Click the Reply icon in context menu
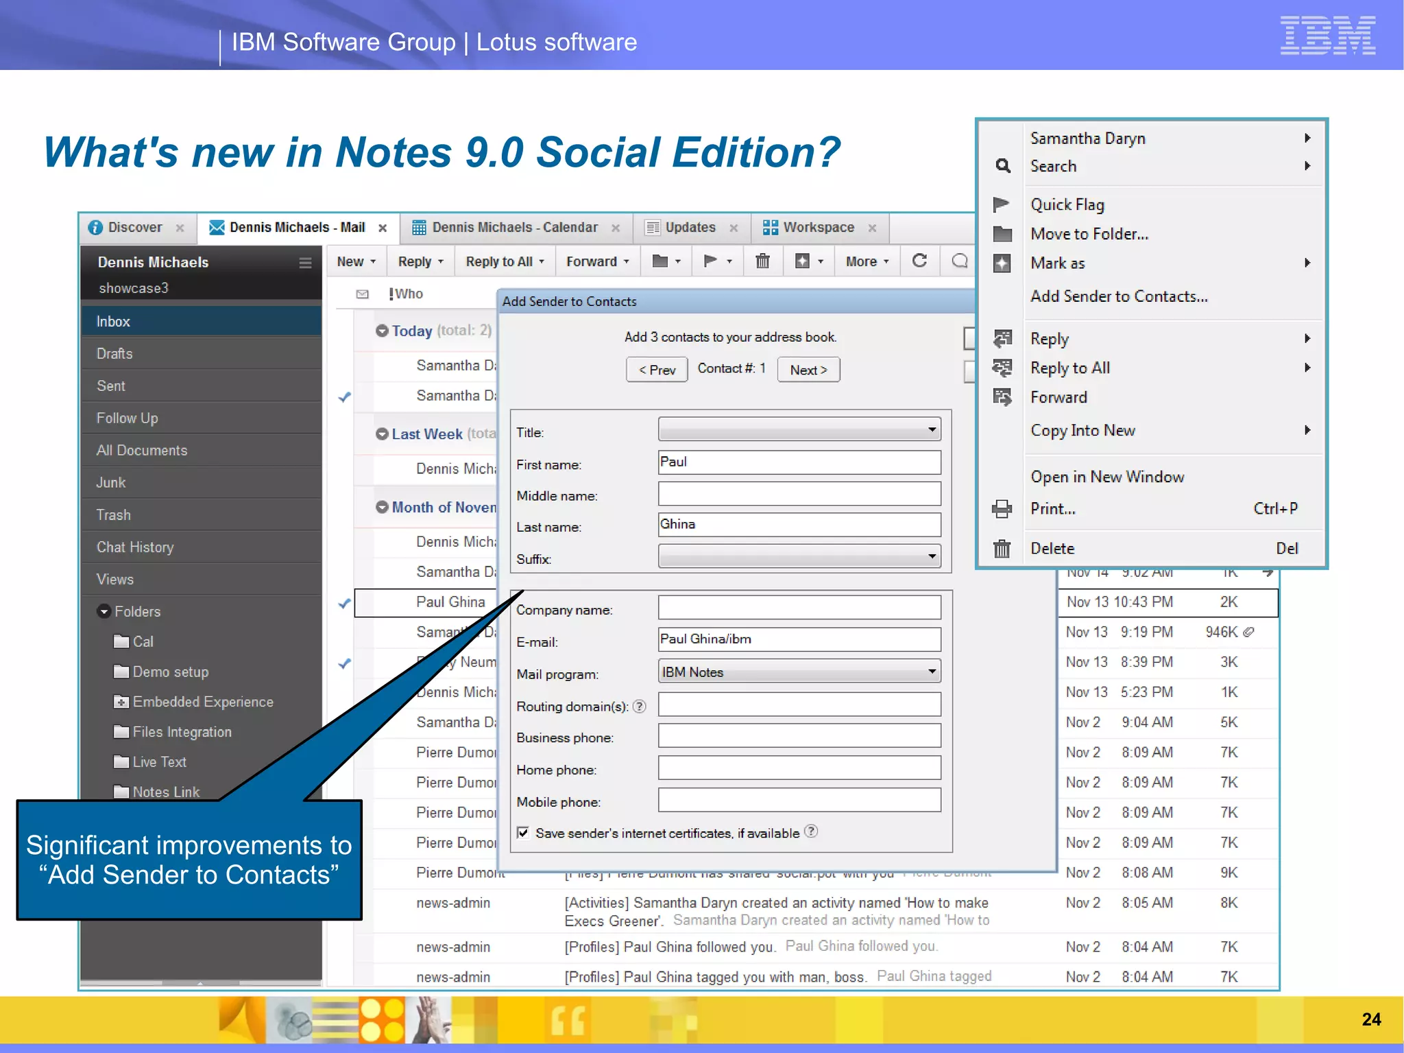Image resolution: width=1404 pixels, height=1053 pixels. 1002,338
